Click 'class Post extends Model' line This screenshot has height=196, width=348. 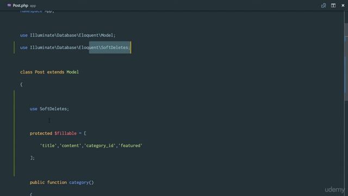point(49,72)
